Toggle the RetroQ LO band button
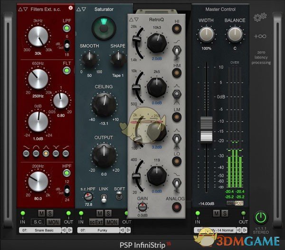The width and height of the screenshot is (285, 250). [177, 161]
